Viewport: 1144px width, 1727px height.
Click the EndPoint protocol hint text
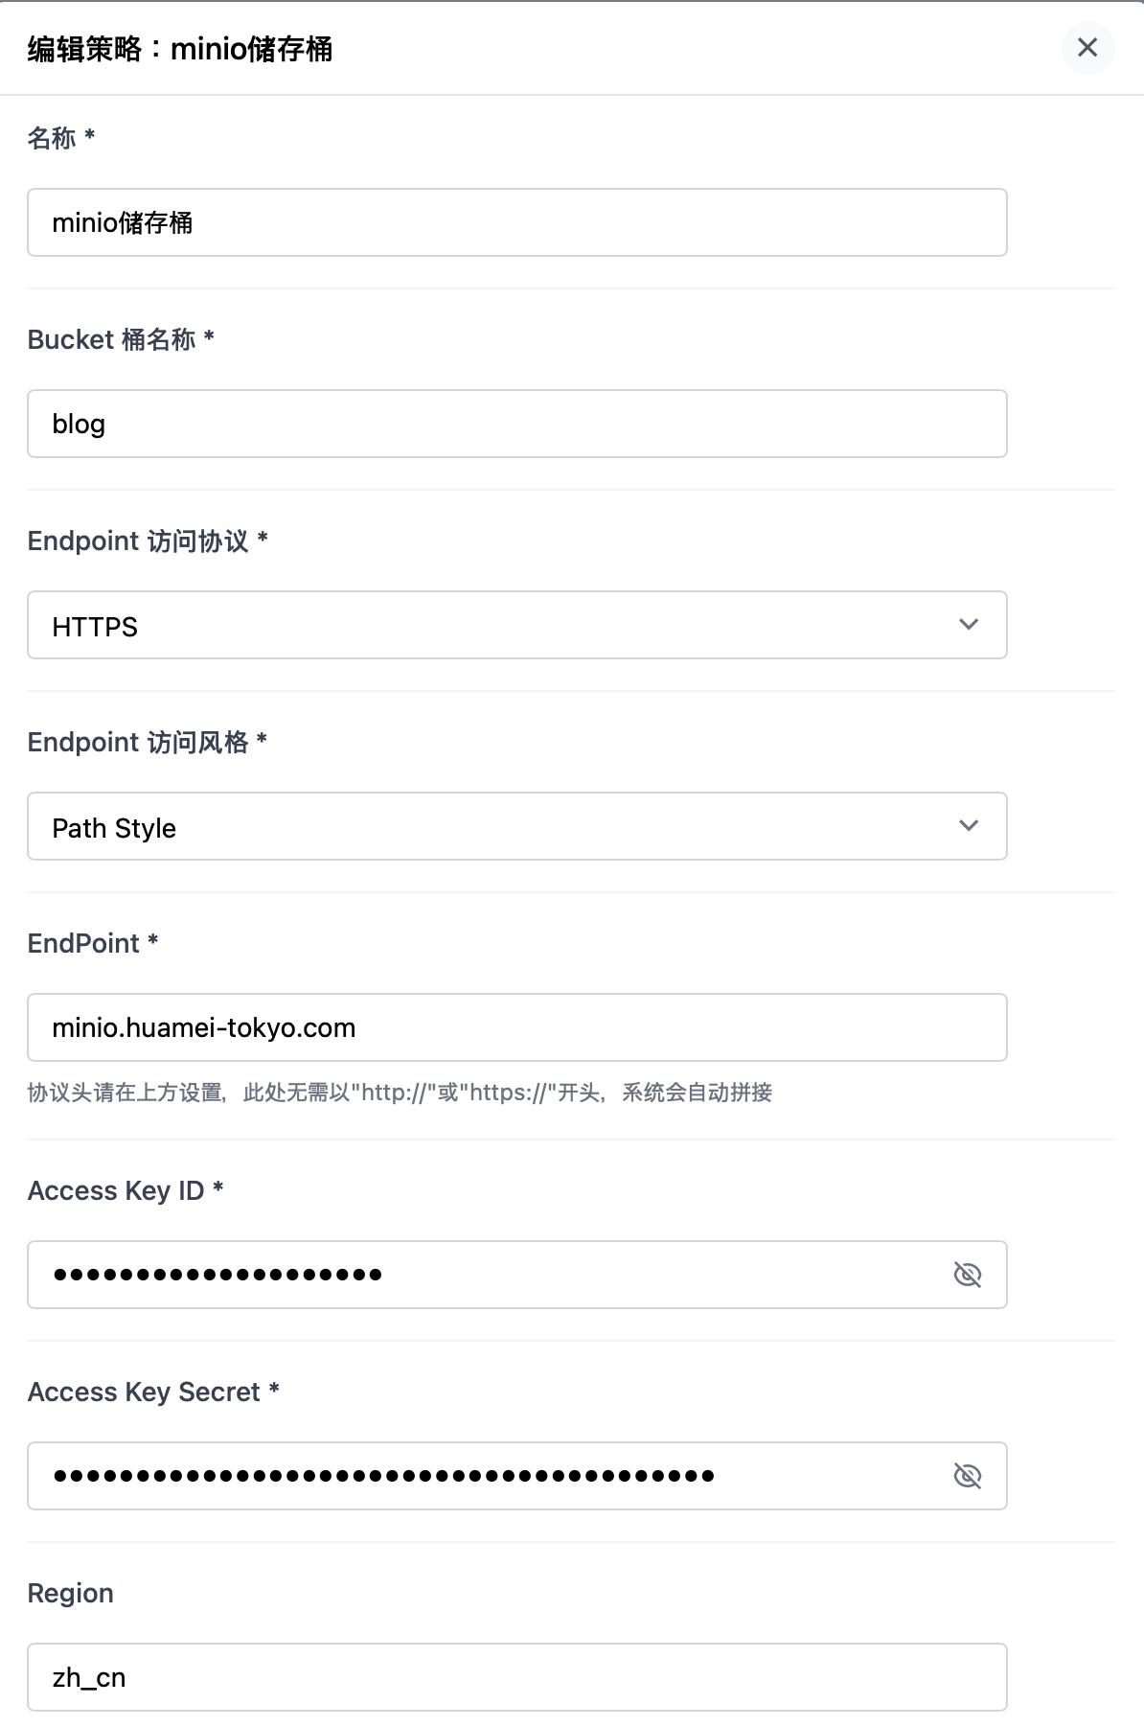(x=400, y=1093)
